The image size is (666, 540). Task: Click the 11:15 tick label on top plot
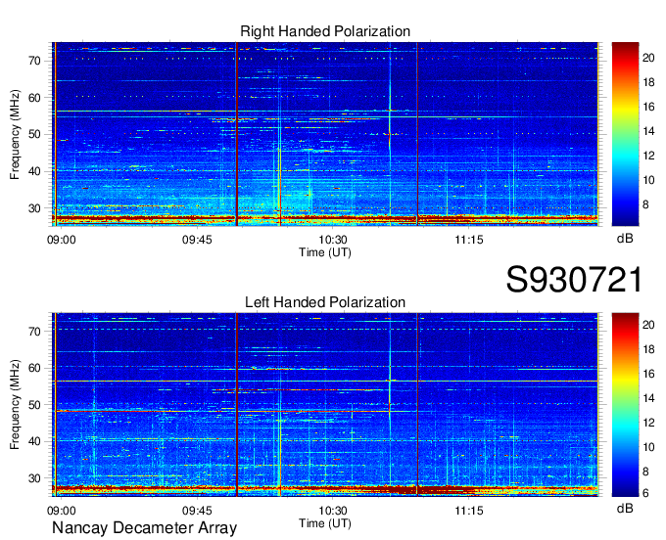469,240
